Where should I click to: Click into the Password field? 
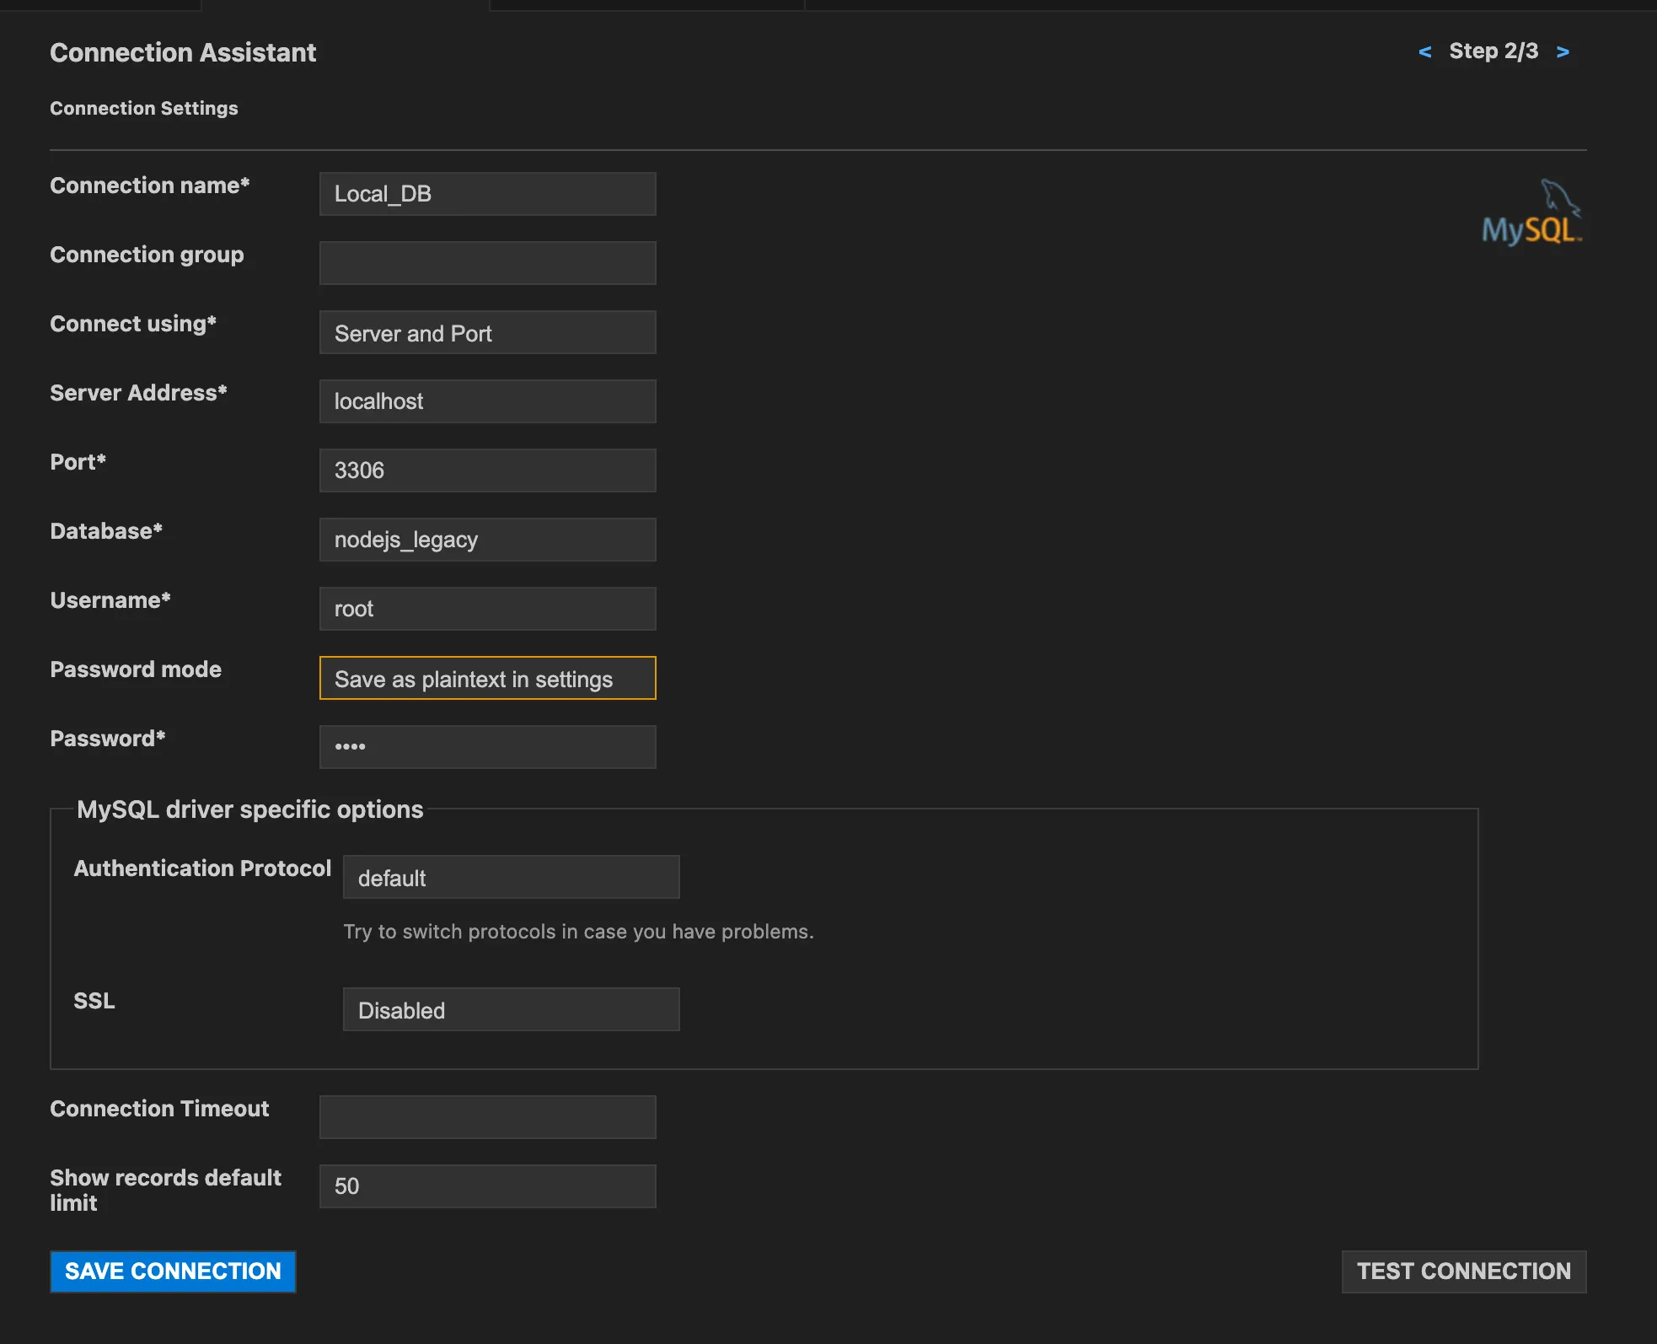(x=487, y=748)
